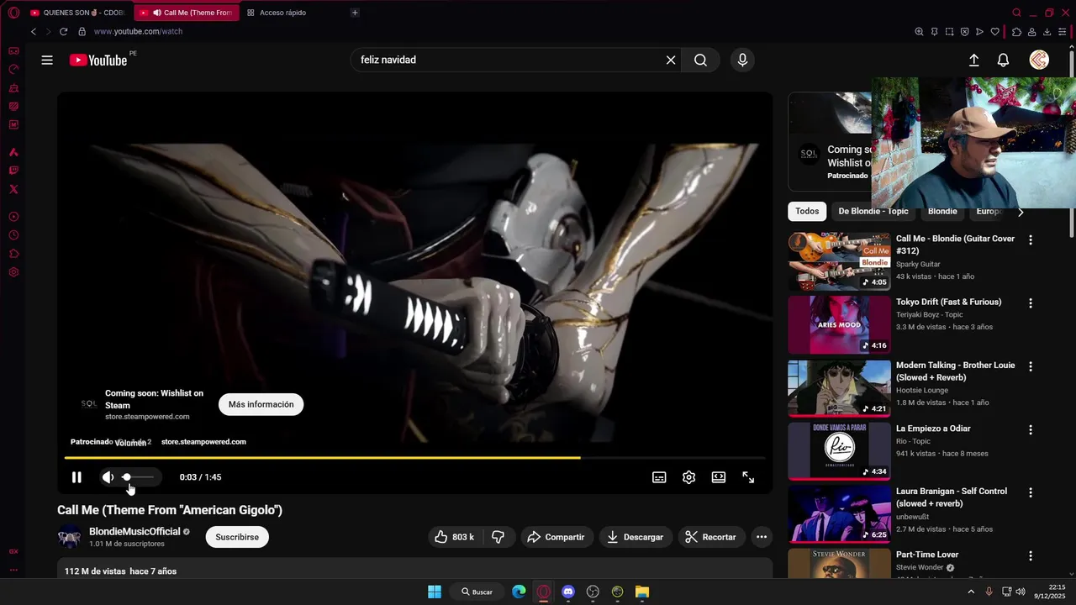Open options for Call Me Guitar Cover

[x=1031, y=239]
